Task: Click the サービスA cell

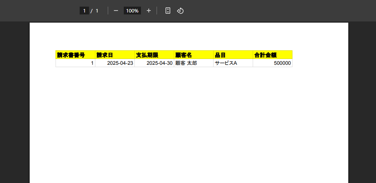Action: (x=233, y=63)
